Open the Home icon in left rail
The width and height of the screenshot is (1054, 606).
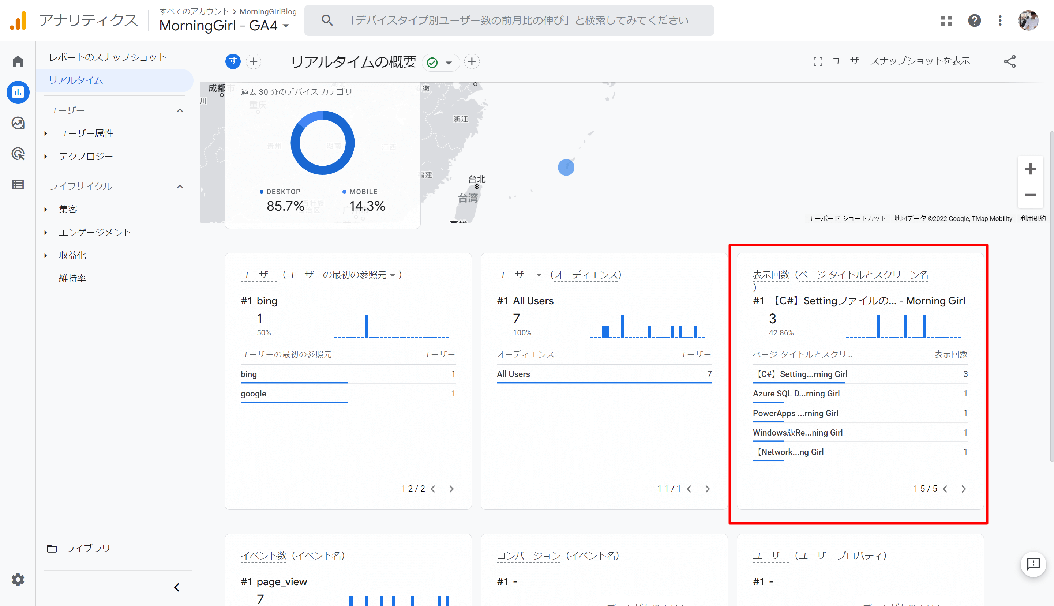pos(18,61)
